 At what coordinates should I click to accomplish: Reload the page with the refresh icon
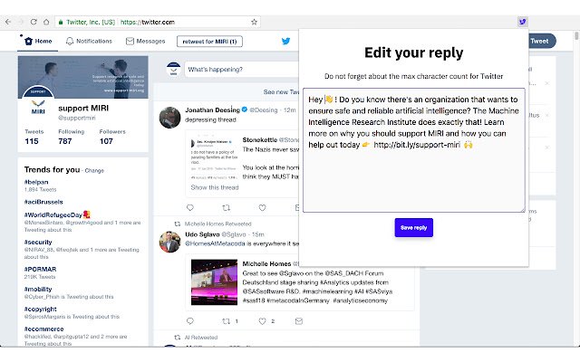point(34,22)
